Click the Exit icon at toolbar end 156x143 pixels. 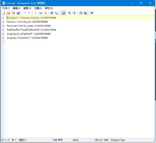point(92,13)
